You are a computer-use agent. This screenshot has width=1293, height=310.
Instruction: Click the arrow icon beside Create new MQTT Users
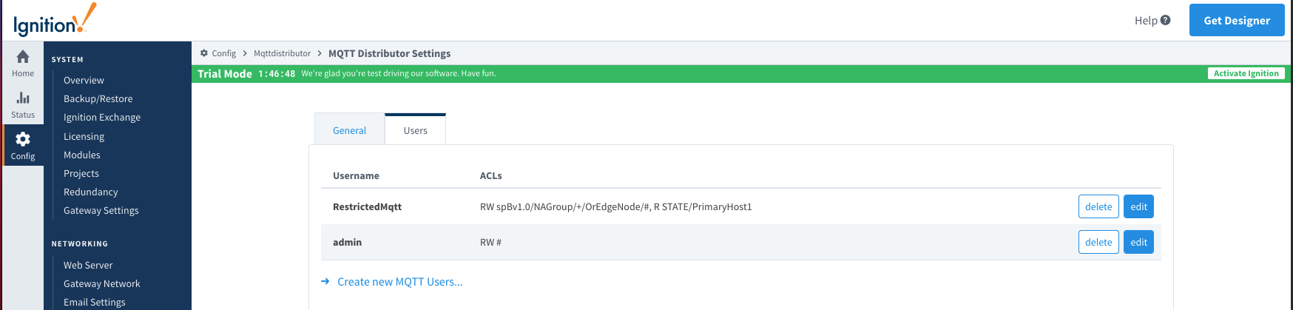tap(325, 282)
